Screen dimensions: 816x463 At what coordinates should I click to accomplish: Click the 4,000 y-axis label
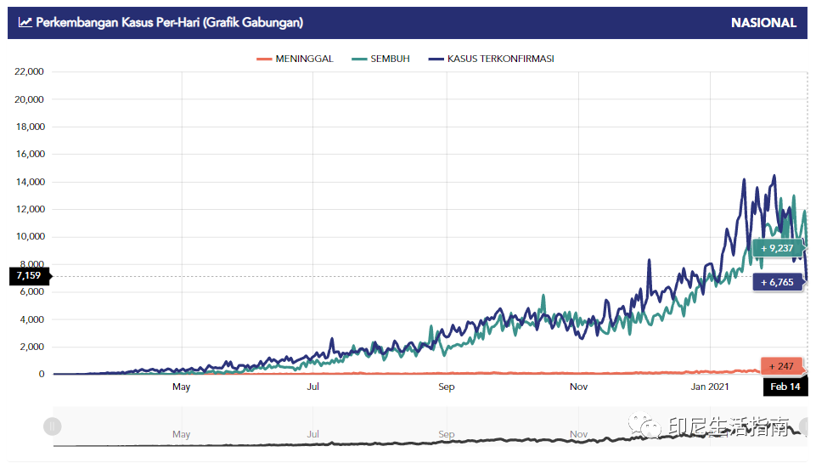tap(31, 319)
